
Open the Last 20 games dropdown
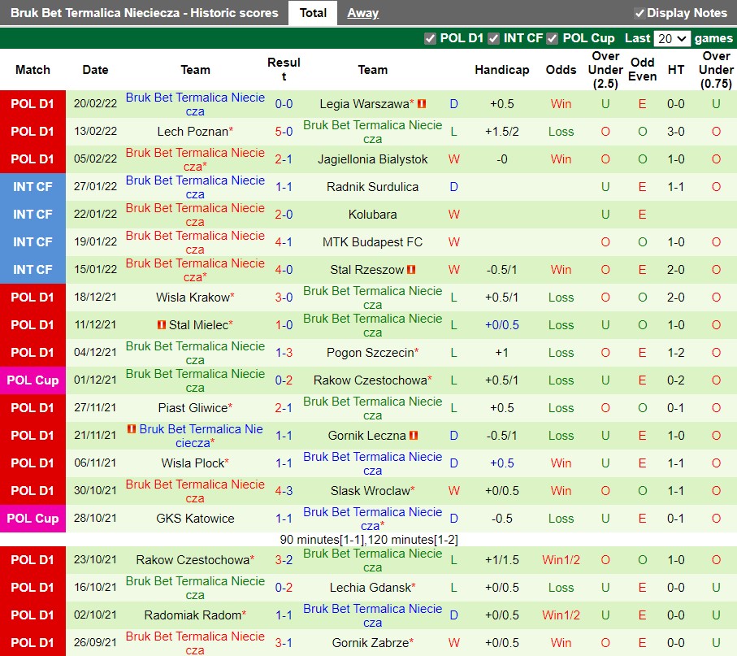(672, 38)
